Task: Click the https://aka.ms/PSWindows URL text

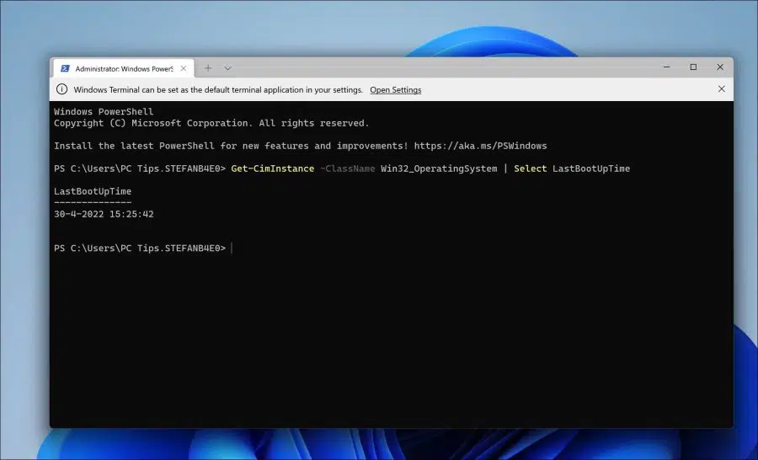Action: 481,146
